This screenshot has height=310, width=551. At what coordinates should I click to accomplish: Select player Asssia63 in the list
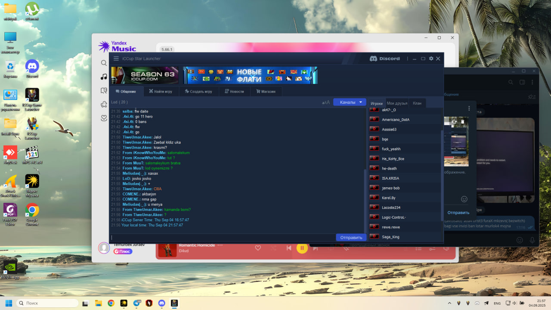(x=405, y=129)
